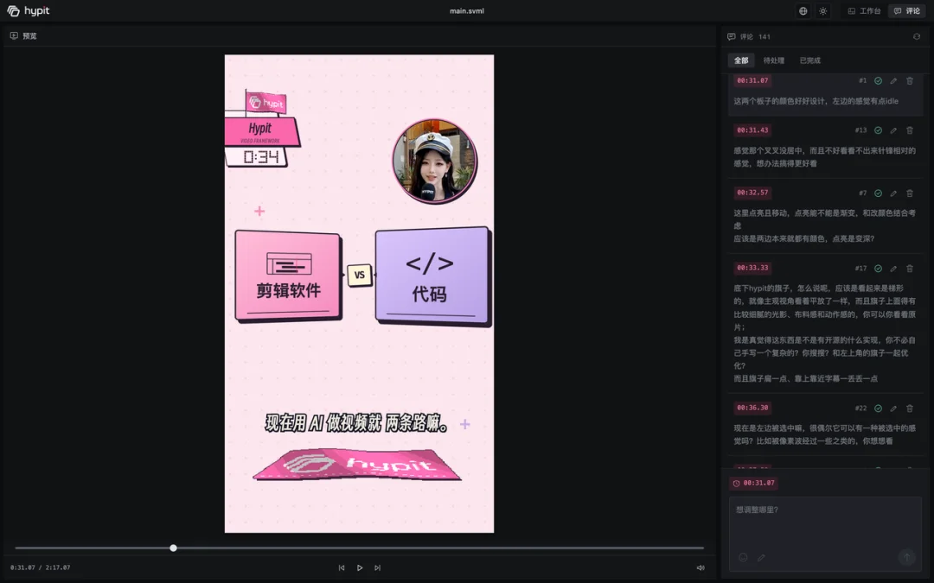The width and height of the screenshot is (934, 583).
Task: Click the 代码 card in the preview
Action: (x=432, y=276)
